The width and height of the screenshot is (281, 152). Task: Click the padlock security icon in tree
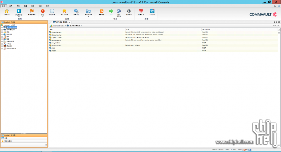click(5, 32)
